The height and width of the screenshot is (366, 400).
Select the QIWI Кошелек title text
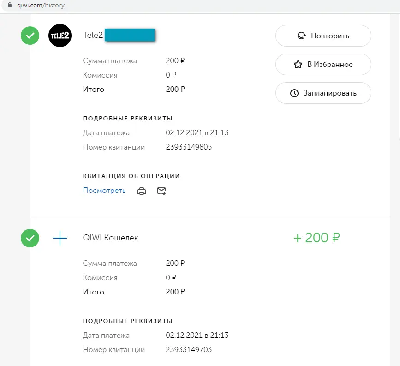point(110,238)
